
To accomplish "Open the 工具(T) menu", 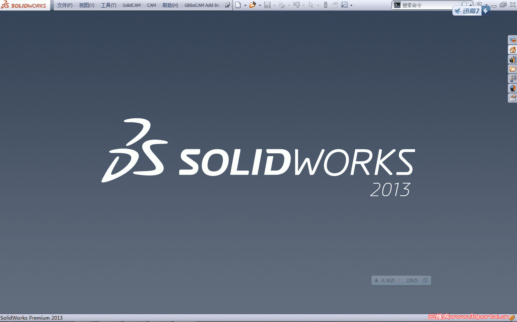I will (x=108, y=5).
